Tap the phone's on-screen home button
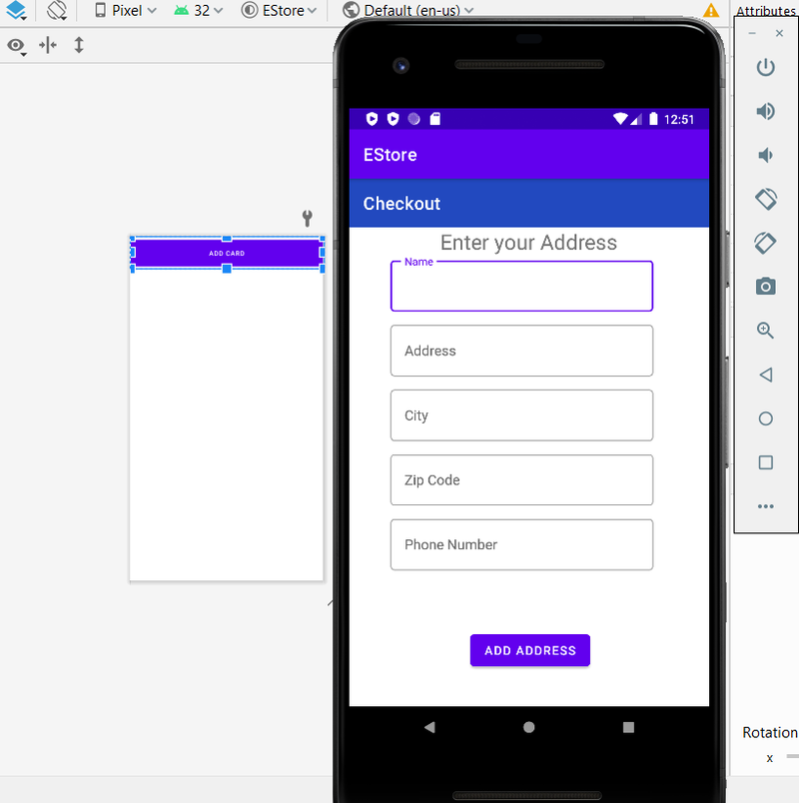799x803 pixels. coord(529,727)
